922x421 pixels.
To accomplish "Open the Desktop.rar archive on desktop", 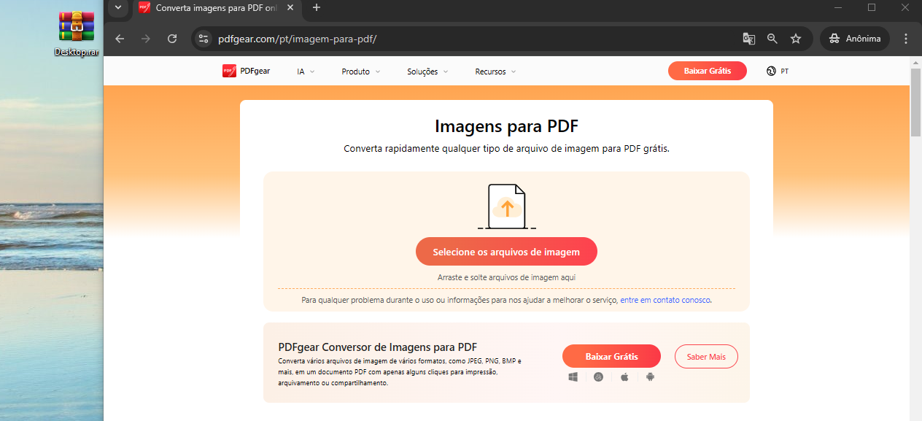I will coord(77,32).
